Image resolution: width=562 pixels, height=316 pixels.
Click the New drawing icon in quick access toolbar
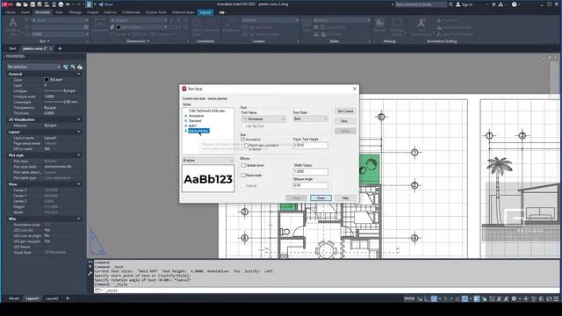point(18,4)
